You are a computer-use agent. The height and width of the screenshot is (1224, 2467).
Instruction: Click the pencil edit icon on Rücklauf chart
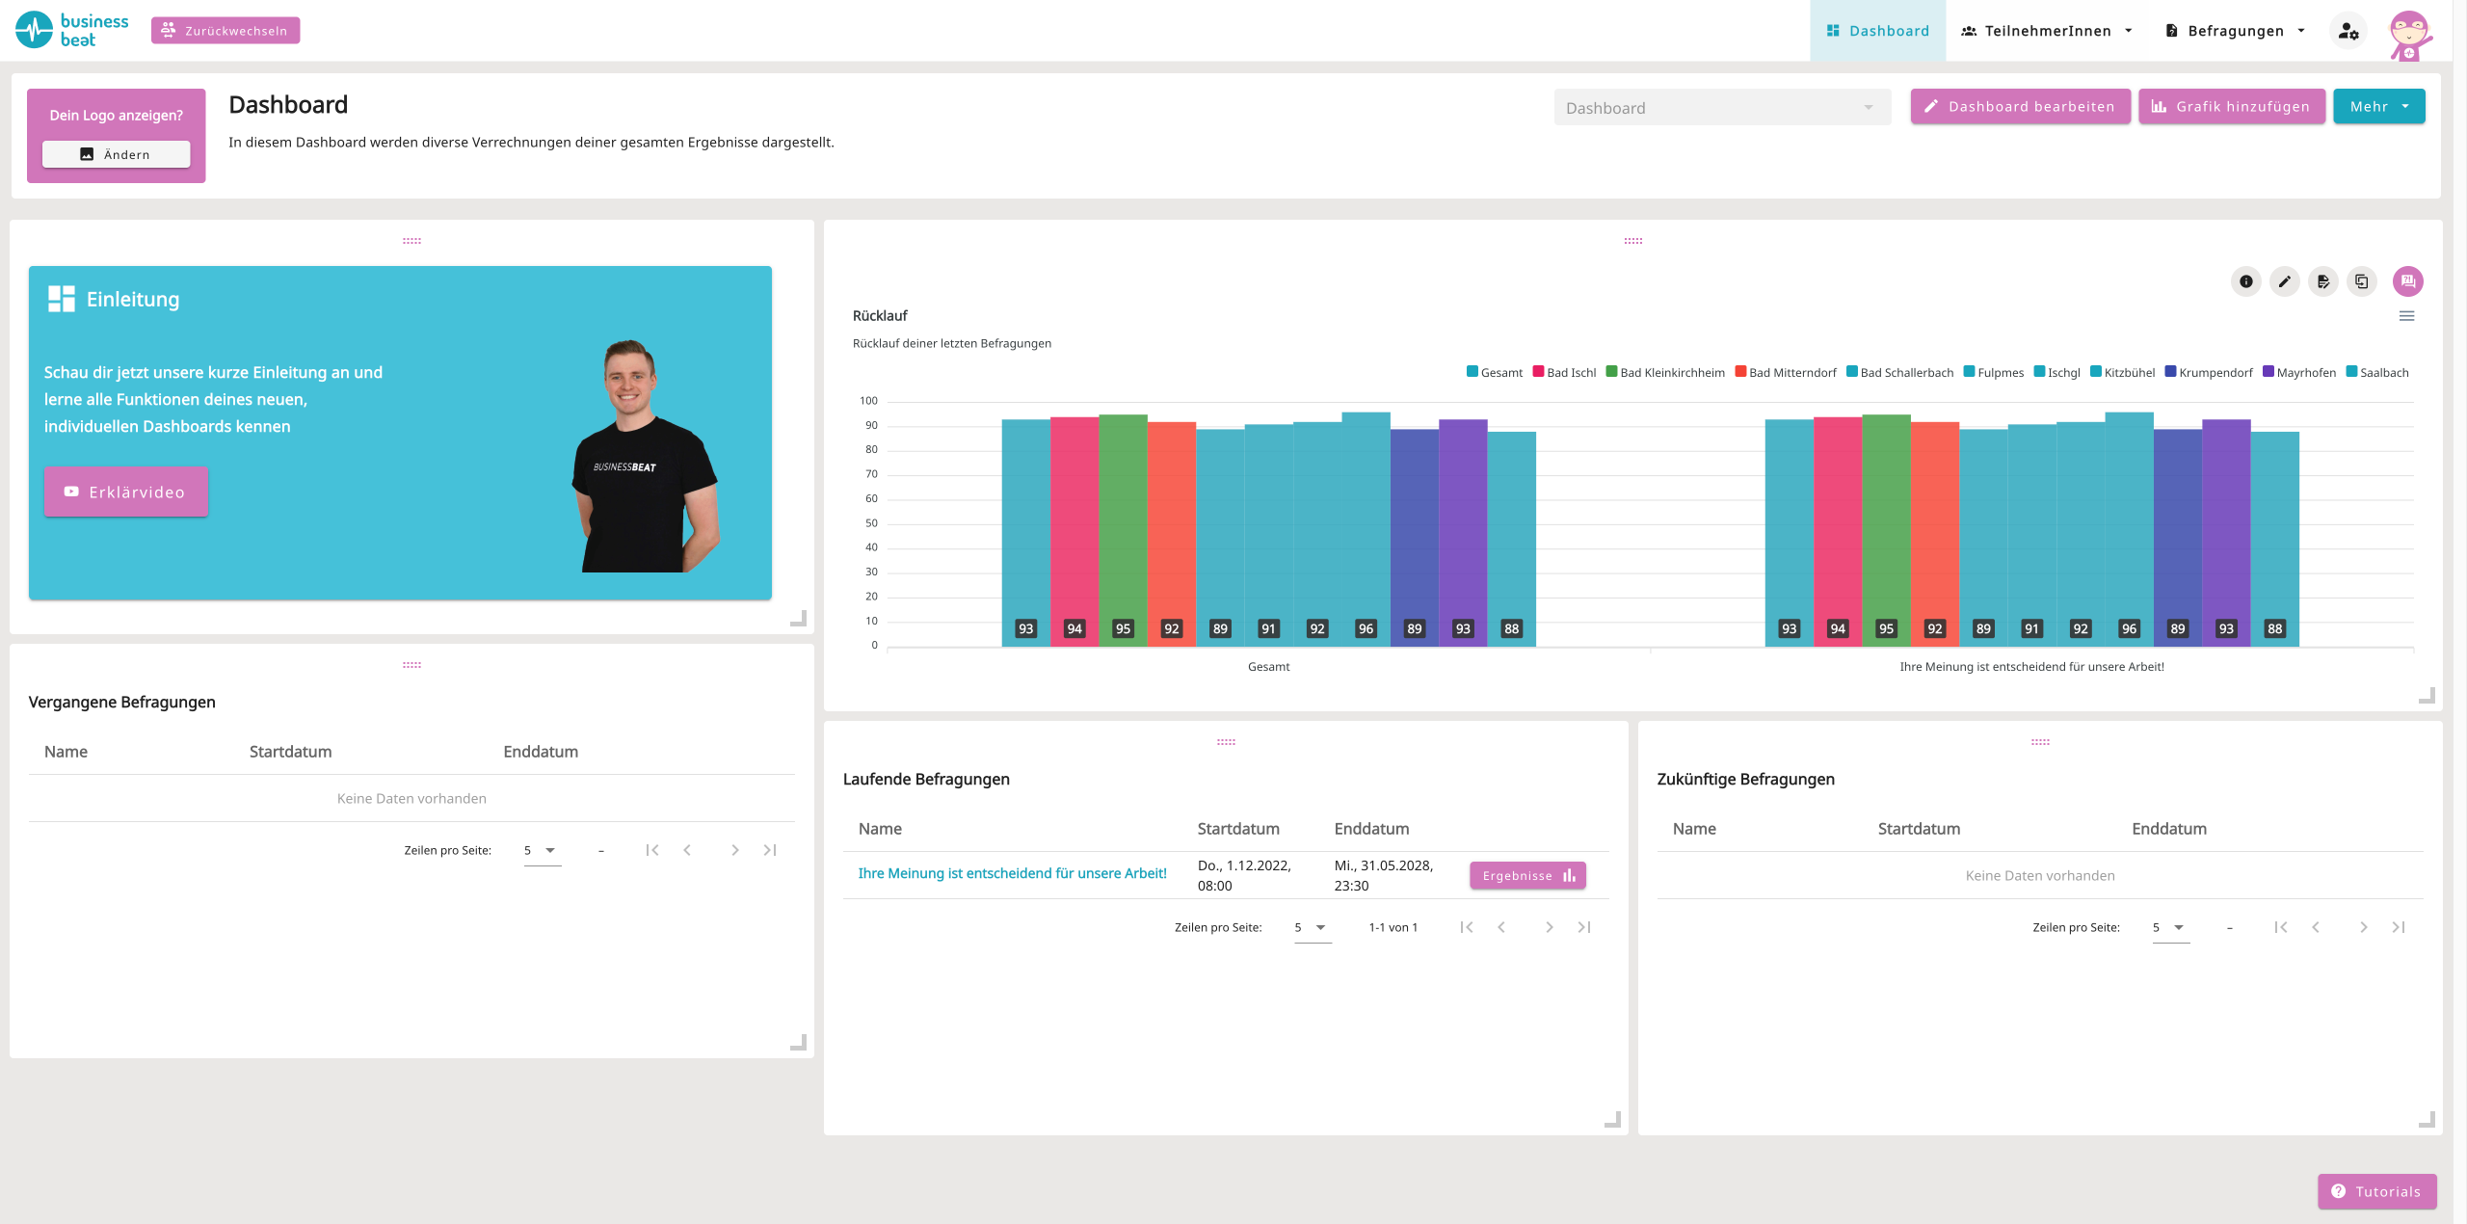2284,281
